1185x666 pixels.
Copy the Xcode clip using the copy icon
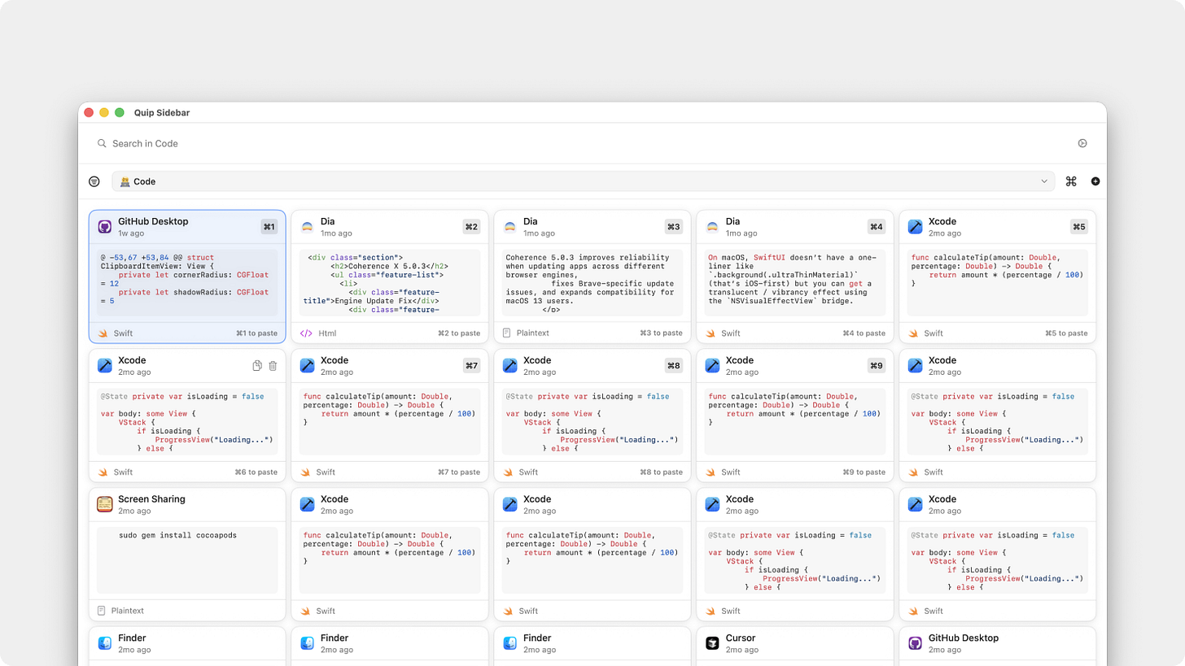257,366
